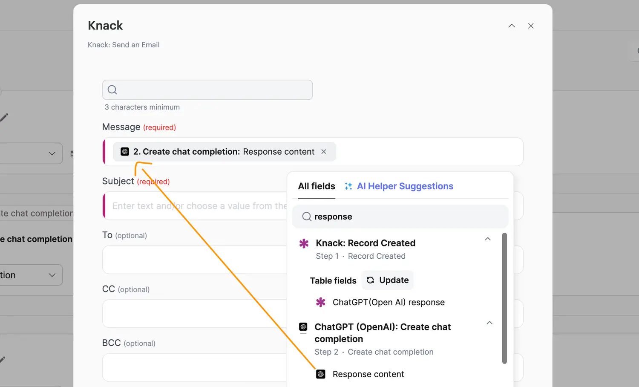The width and height of the screenshot is (639, 387).
Task: Click the magnifier icon in top search box
Action: point(112,90)
